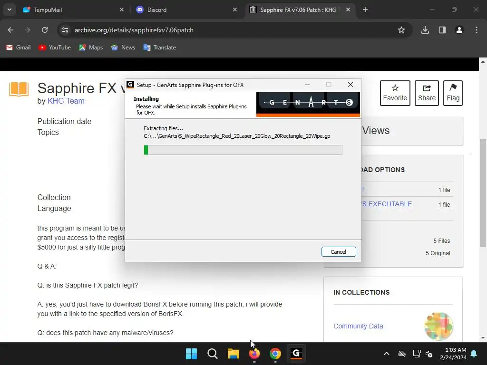Viewport: 487px width, 365px height.
Task: Open the Maps bookmark
Action: 91,48
